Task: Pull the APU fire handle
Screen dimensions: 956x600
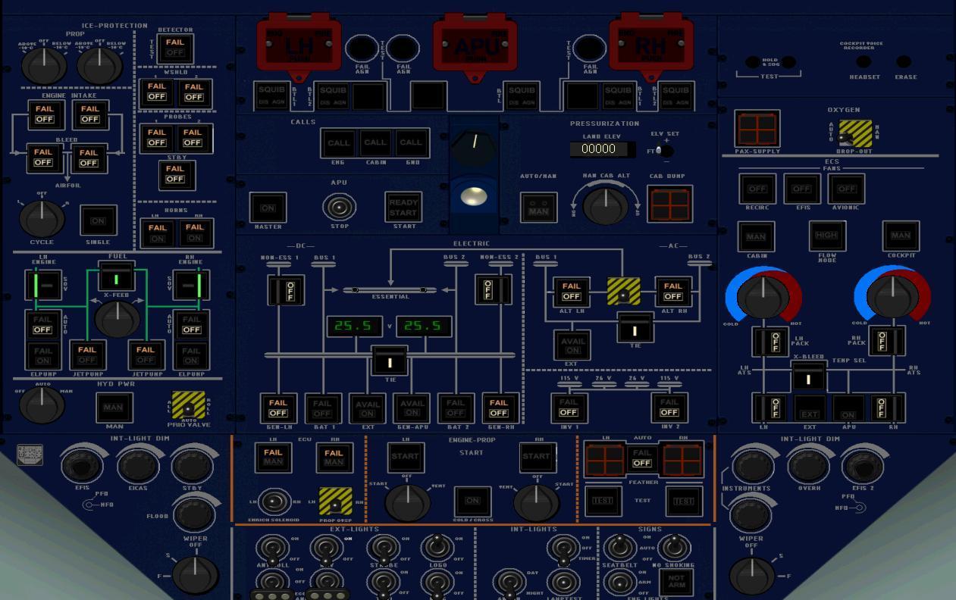Action: [x=475, y=46]
